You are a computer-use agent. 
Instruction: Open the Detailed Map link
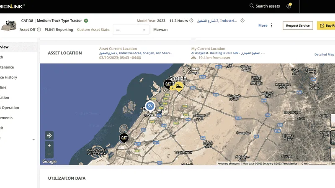coord(324,54)
